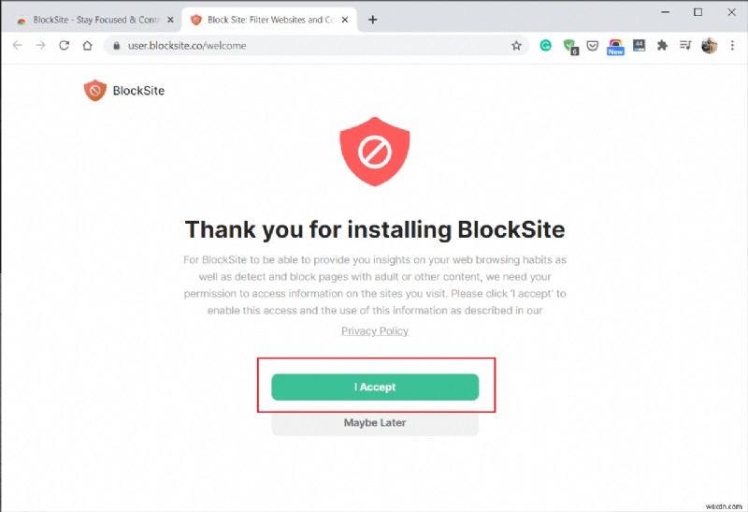Open the Privacy Policy link
The width and height of the screenshot is (748, 512).
click(x=375, y=330)
